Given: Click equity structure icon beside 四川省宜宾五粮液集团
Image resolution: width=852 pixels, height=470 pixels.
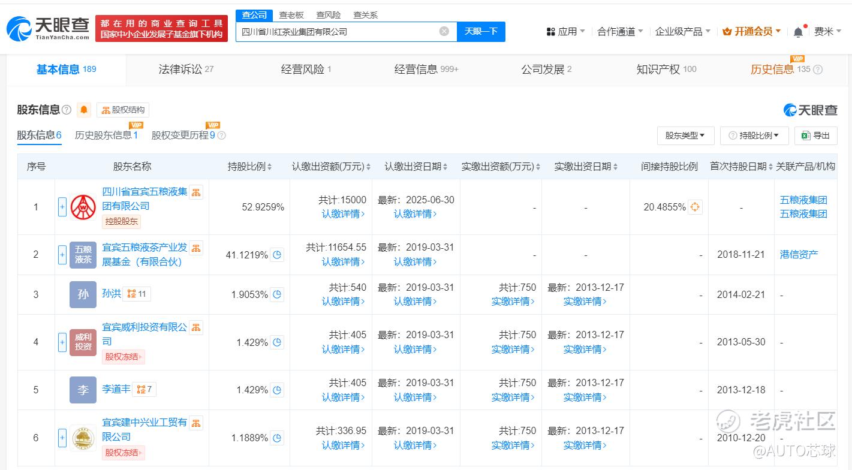Looking at the screenshot, I should tap(196, 192).
